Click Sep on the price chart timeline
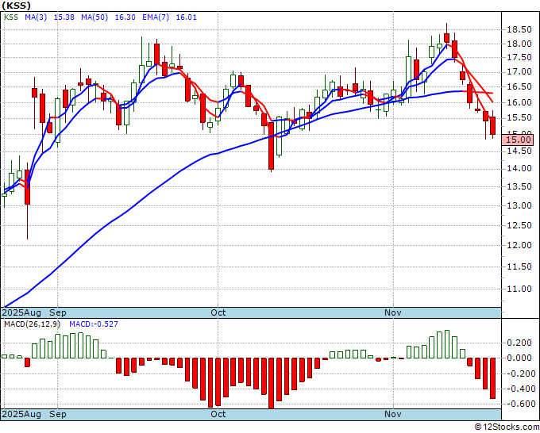Screen dimensions: 540x433 click(58, 312)
